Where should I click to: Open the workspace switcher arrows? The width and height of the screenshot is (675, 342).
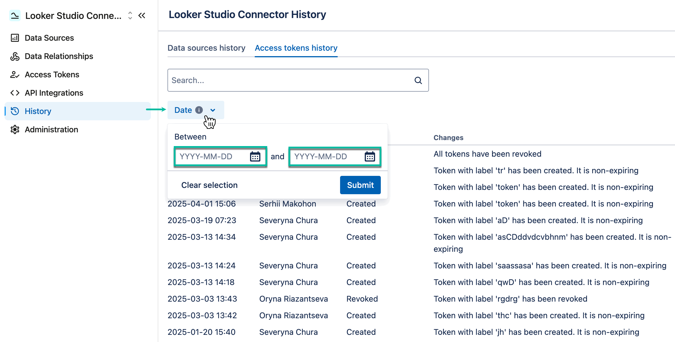[130, 16]
